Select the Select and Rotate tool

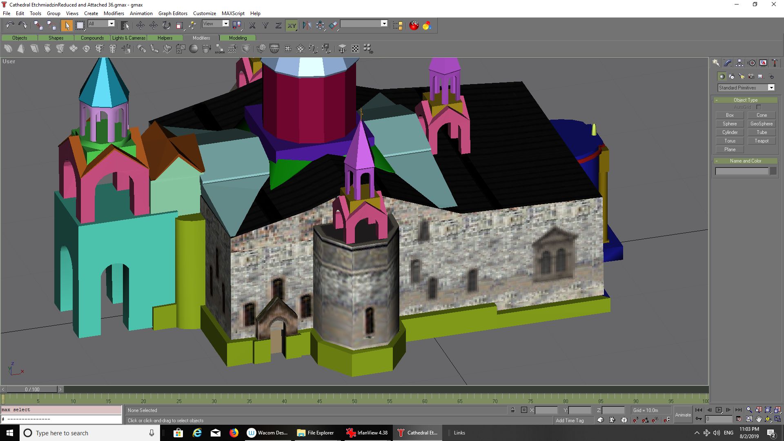[166, 25]
